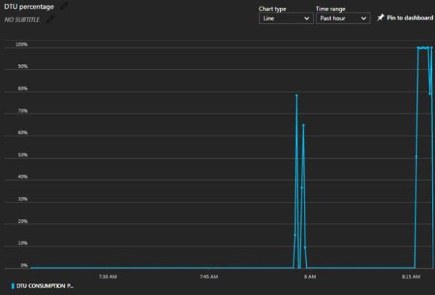Click the 50% y-axis label
The width and height of the screenshot is (435, 295).
23,155
